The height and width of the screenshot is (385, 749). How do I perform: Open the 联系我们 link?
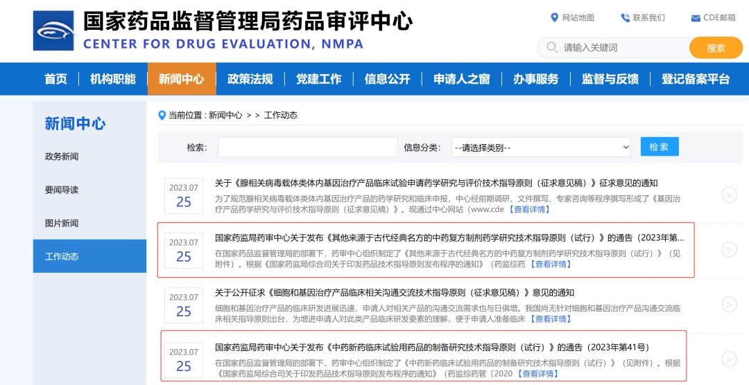point(648,17)
